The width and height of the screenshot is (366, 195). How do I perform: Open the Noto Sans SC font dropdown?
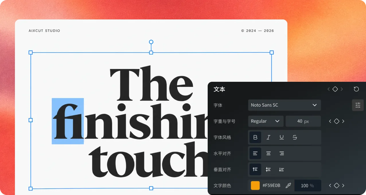285,105
